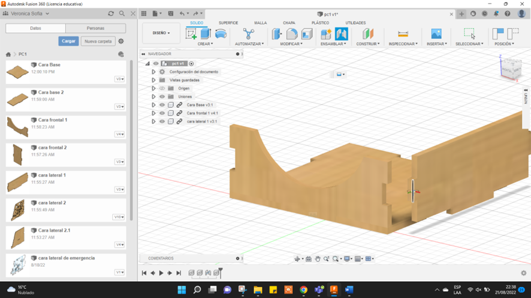Switch to the MALLA tab
Image resolution: width=531 pixels, height=298 pixels.
pos(261,23)
